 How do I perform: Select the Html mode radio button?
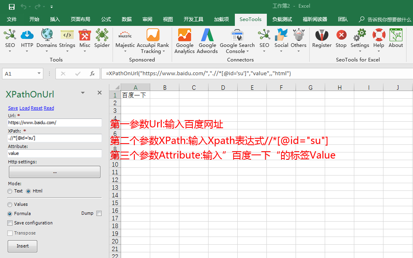[x=28, y=191]
